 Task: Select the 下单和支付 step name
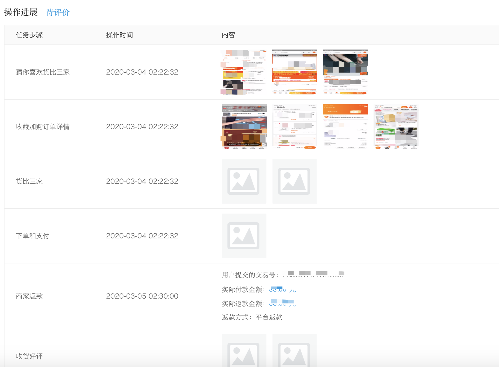(x=33, y=236)
